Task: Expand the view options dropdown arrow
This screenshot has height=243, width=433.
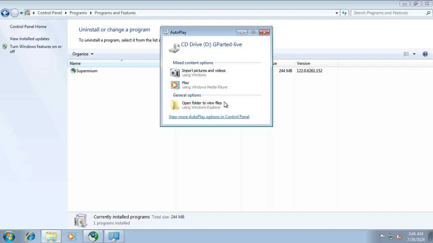Action: point(414,54)
